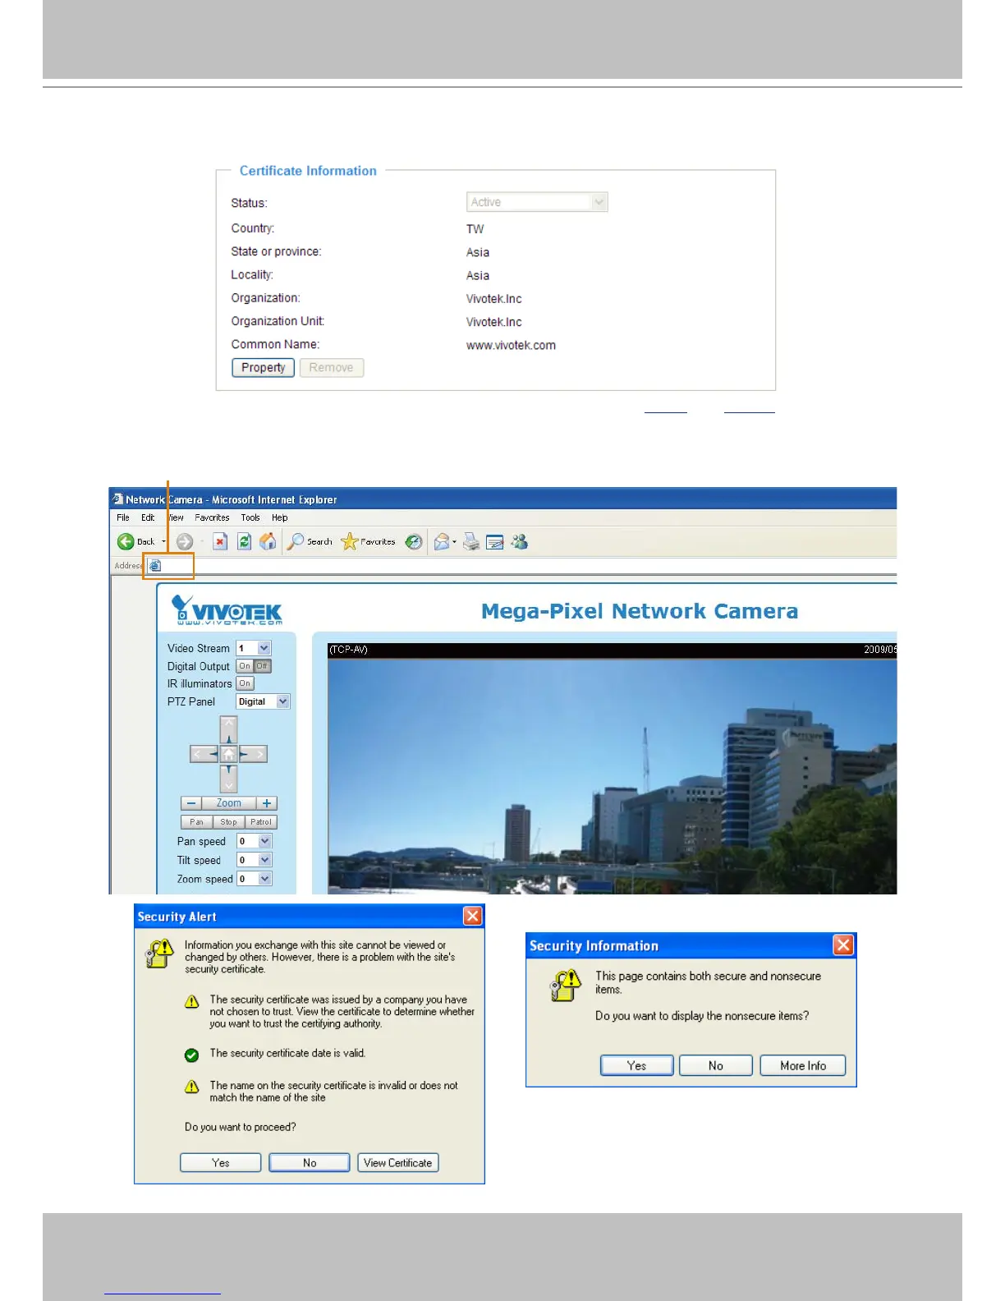
Task: Open the Edit menu
Action: pos(148,517)
